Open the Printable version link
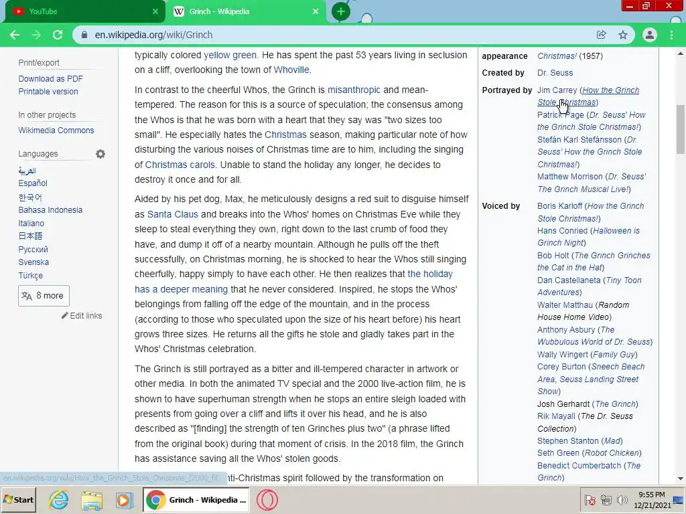Image resolution: width=686 pixels, height=514 pixels. pyautogui.click(x=48, y=91)
